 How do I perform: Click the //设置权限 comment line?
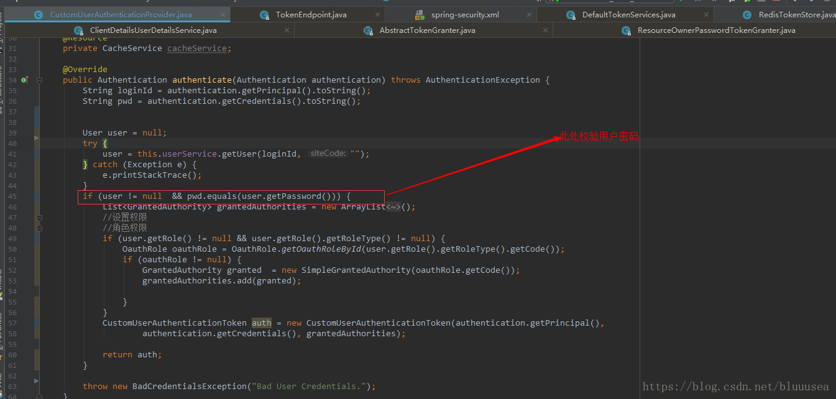[125, 218]
